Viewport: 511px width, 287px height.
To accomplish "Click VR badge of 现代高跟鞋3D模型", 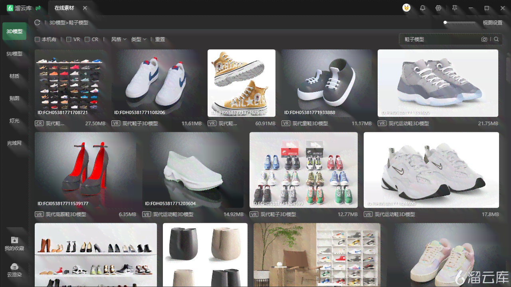I will click(x=39, y=214).
